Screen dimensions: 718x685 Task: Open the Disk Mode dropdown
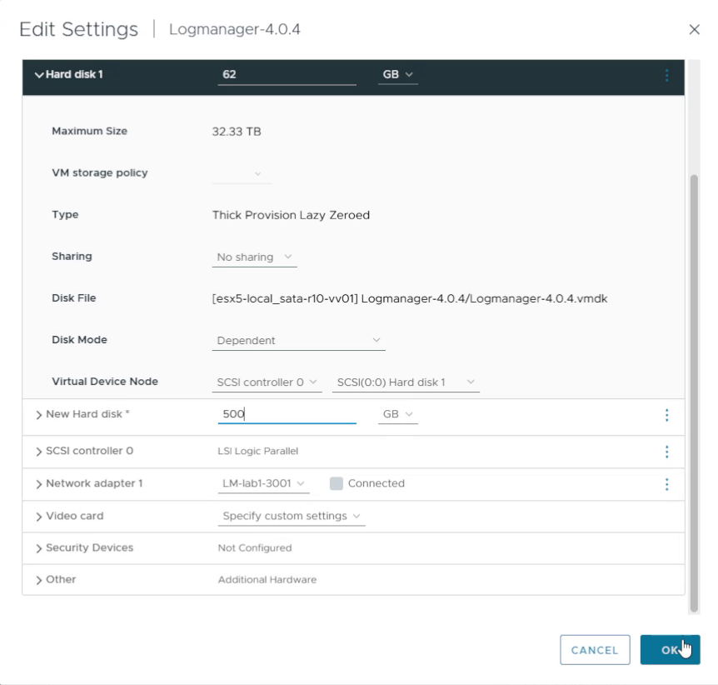coord(298,340)
